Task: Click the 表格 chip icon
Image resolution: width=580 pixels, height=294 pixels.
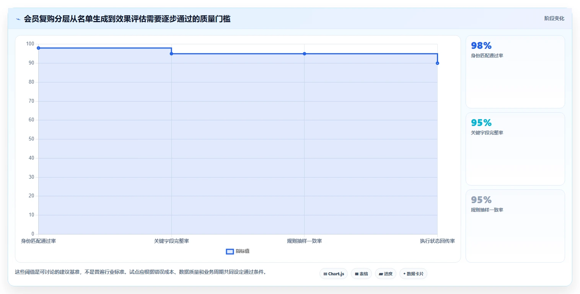Action: click(357, 274)
